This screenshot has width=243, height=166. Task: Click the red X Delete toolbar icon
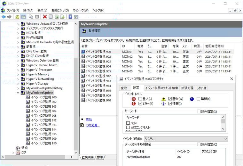[45, 17]
